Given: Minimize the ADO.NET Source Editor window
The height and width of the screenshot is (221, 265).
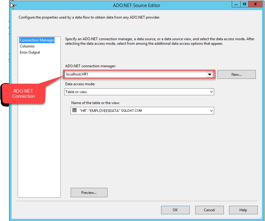Looking at the screenshot, I should point(236,4).
